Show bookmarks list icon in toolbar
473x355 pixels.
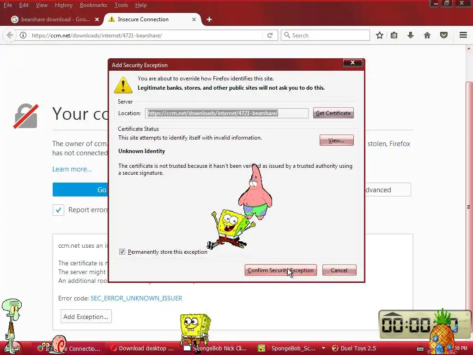click(394, 35)
